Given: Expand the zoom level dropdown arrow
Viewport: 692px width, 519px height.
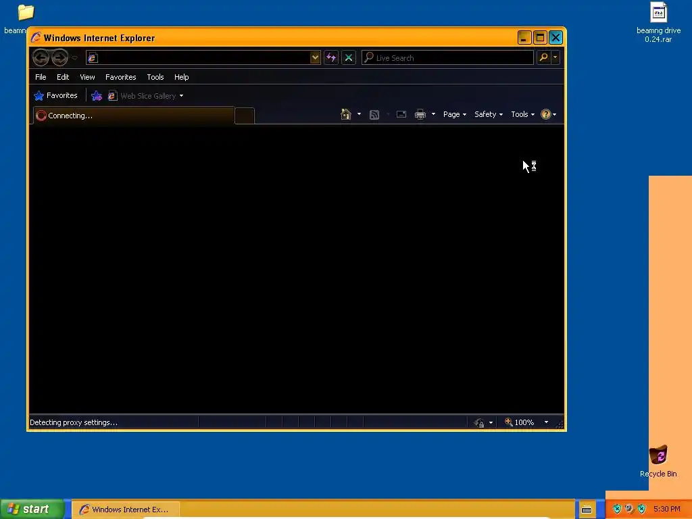Looking at the screenshot, I should [546, 422].
